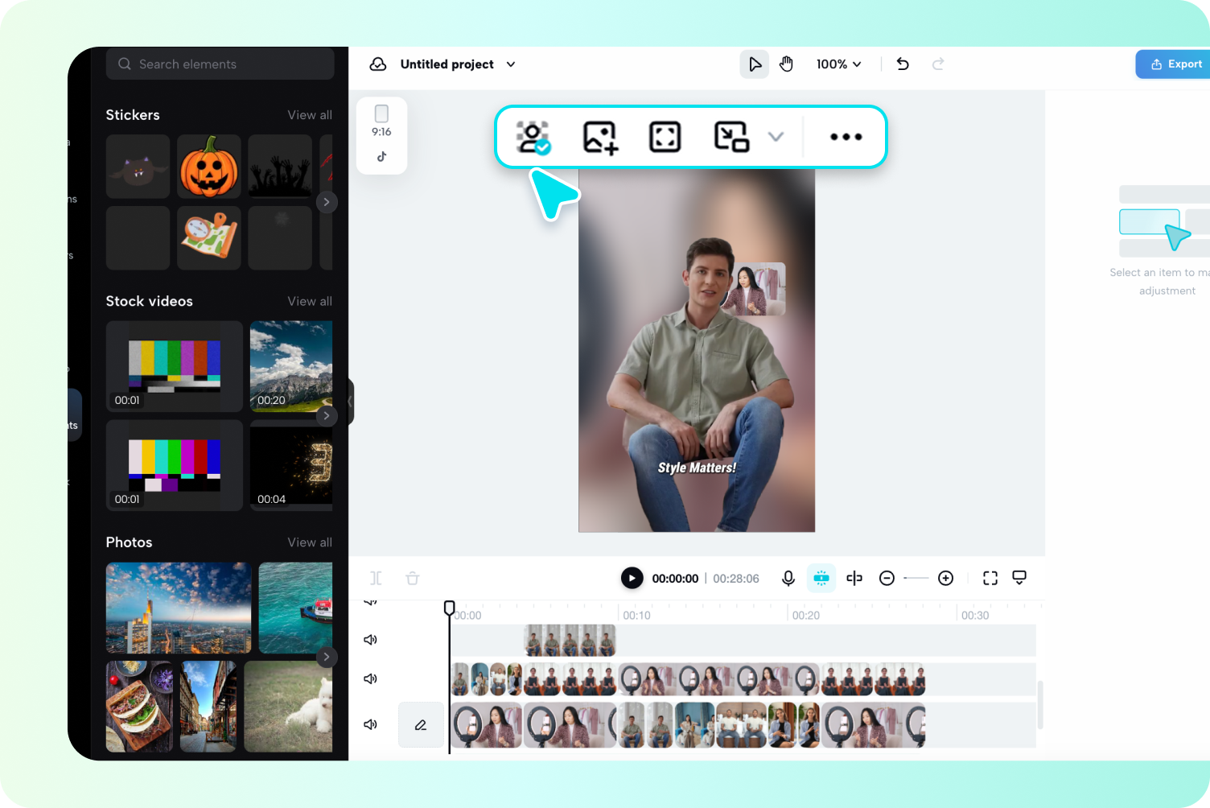Viewport: 1210px width, 808px height.
Task: Click the highlighted AI captions icon
Action: 821,578
